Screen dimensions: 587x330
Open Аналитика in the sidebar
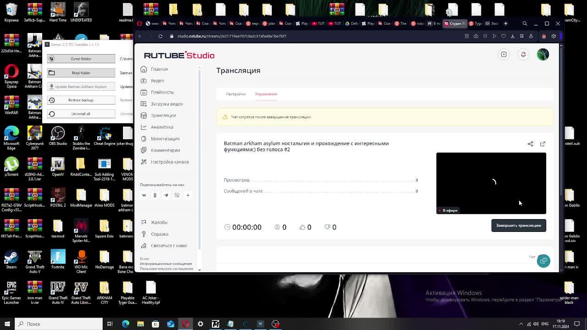point(157,127)
